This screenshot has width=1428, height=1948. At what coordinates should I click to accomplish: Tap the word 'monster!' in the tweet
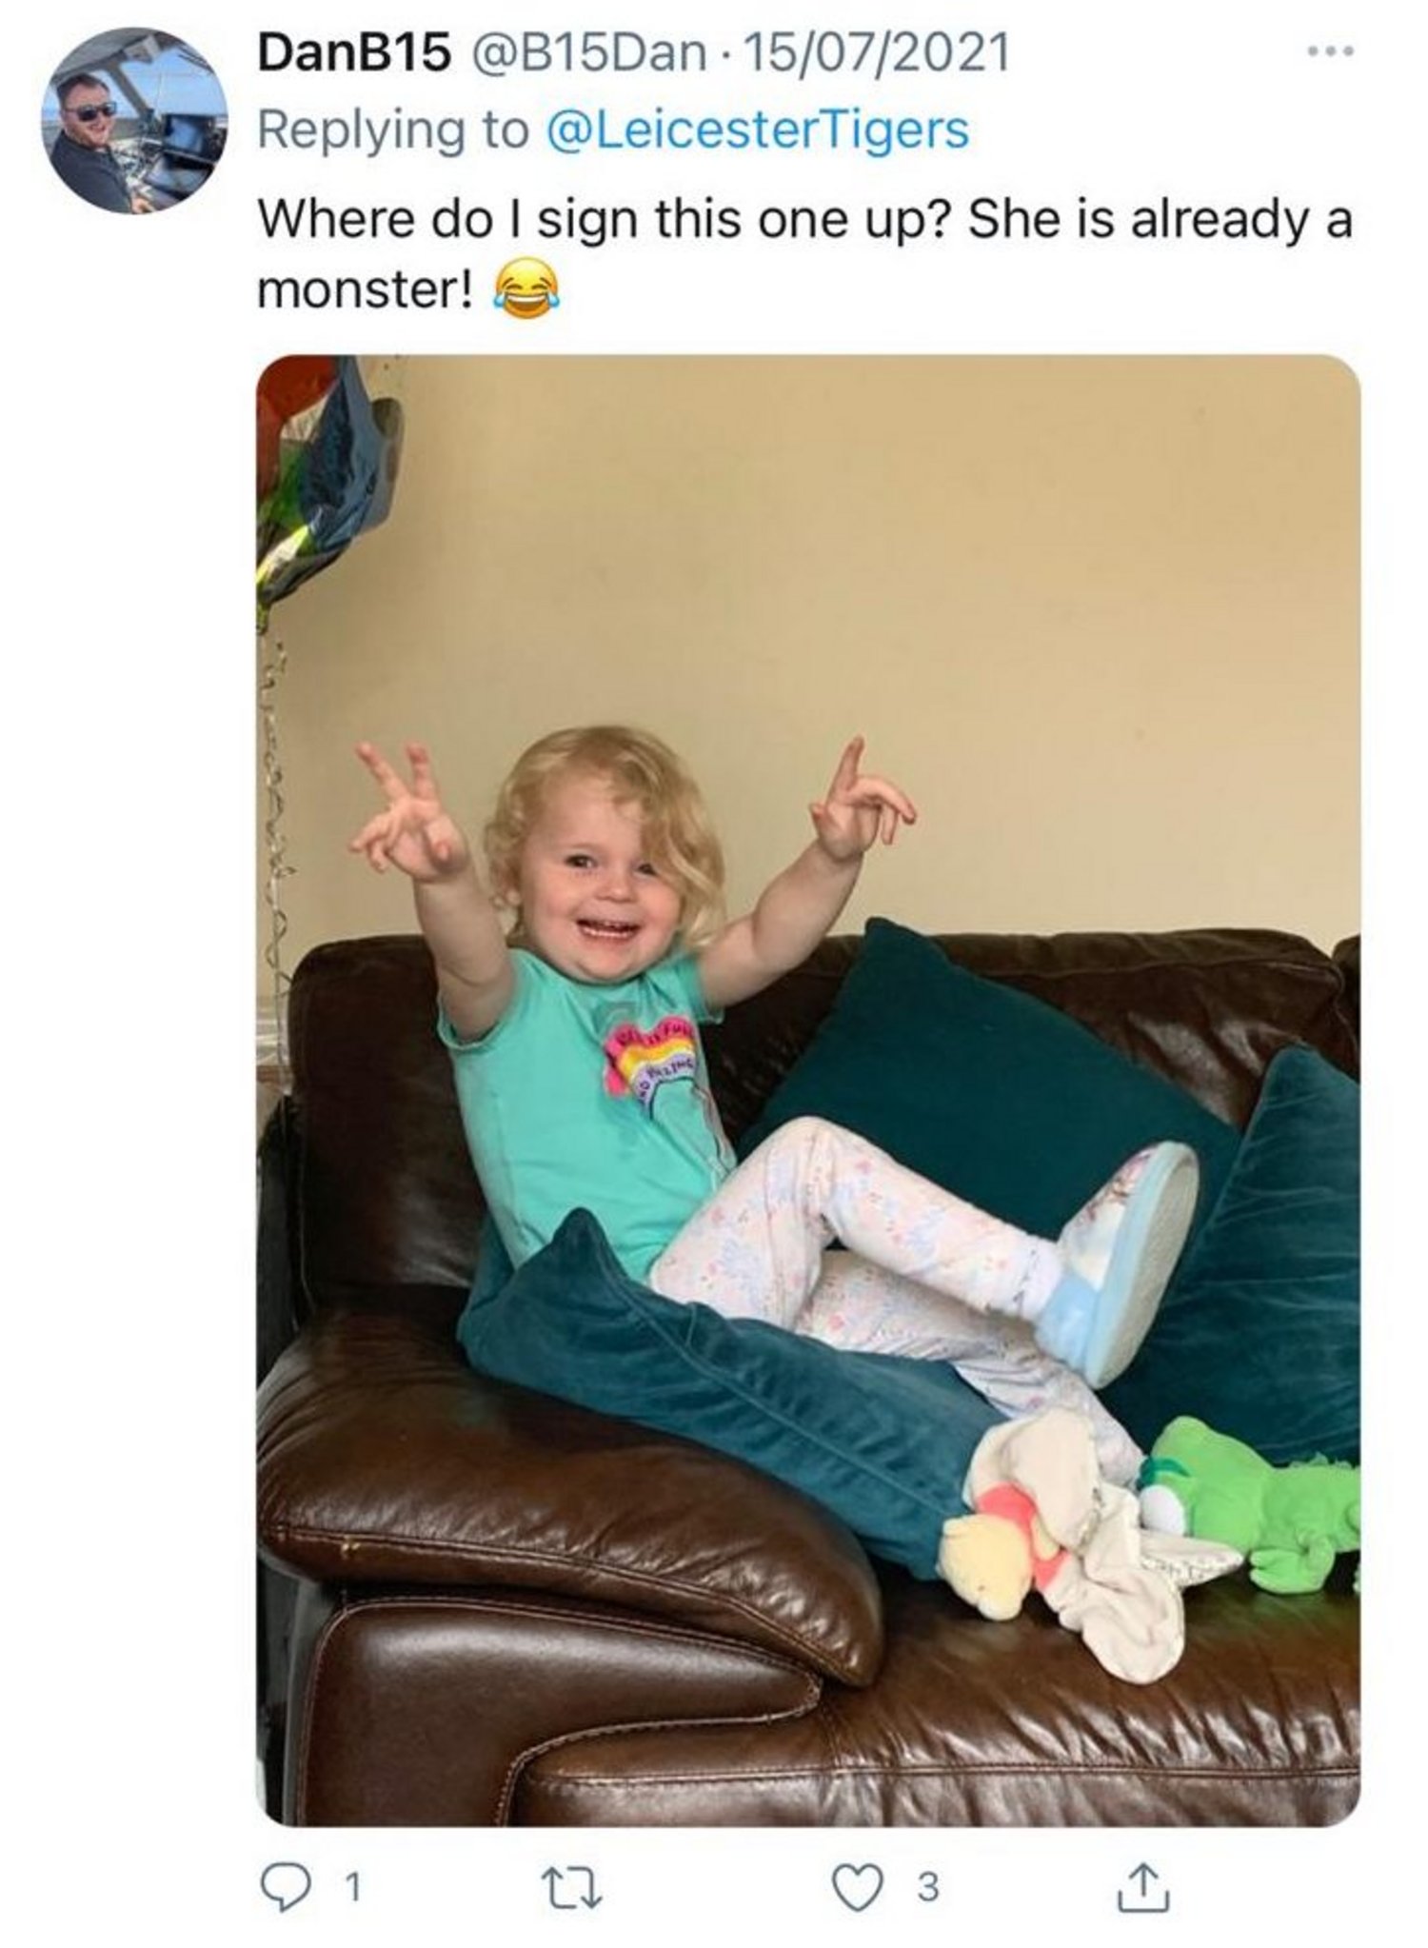366,290
